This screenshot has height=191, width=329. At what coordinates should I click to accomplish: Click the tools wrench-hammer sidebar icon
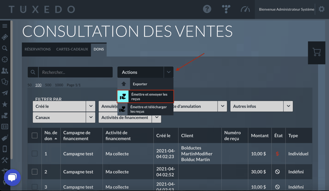tap(5, 160)
